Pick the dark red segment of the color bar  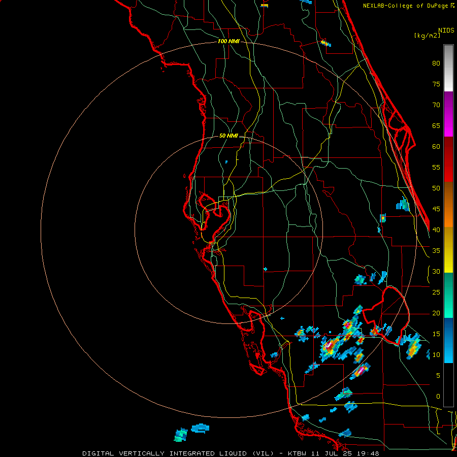(x=448, y=159)
